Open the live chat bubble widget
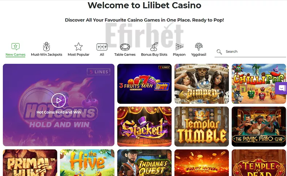 point(282,88)
